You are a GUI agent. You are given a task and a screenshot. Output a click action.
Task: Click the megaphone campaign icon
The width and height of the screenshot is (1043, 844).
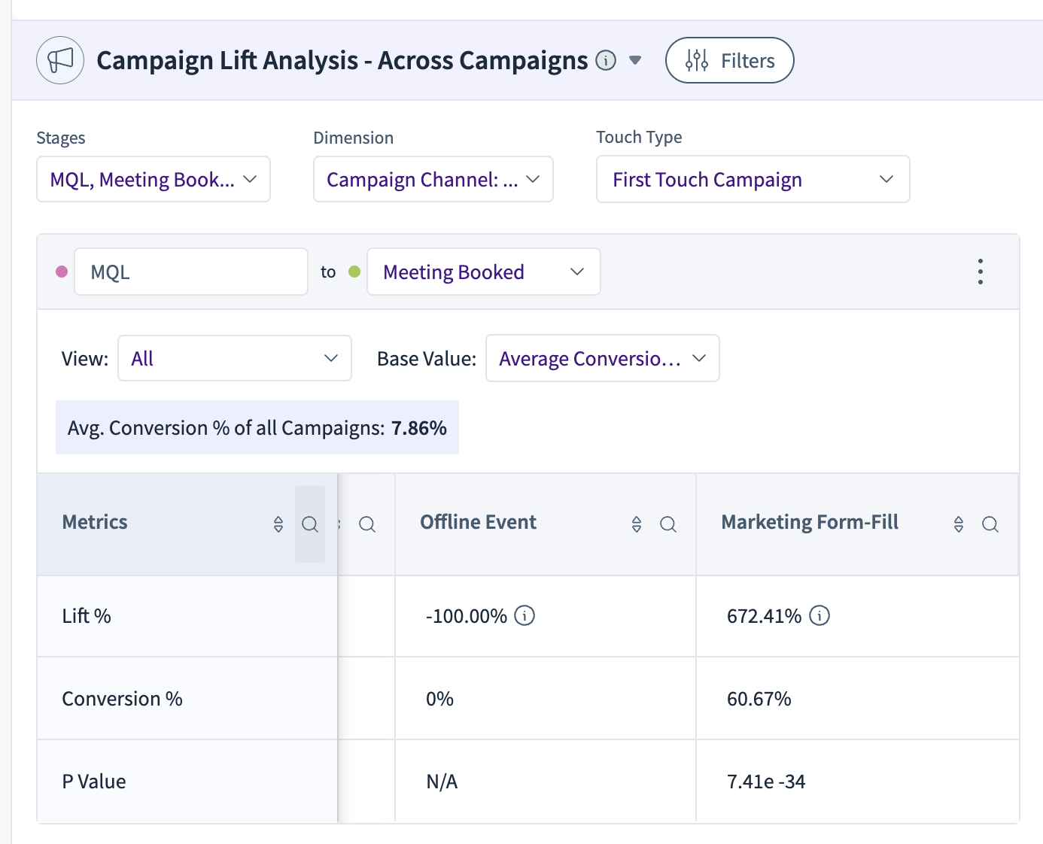point(60,60)
